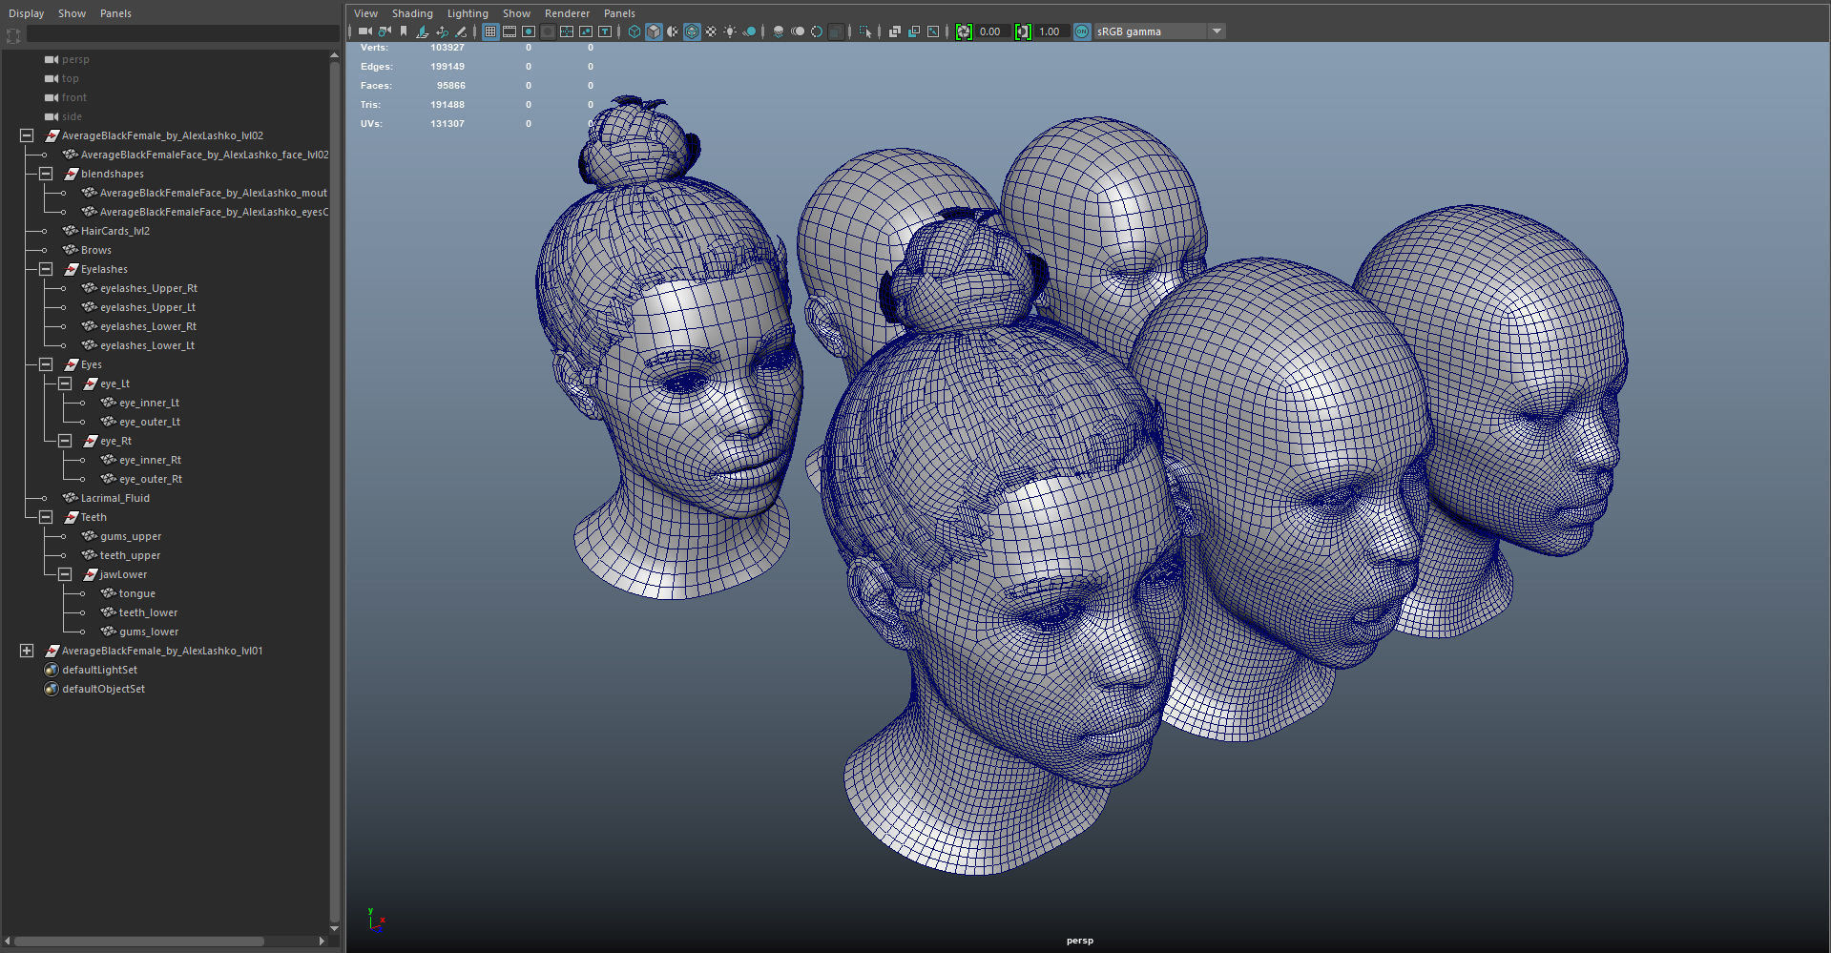This screenshot has width=1831, height=953.
Task: Toggle the Safe Title overlay
Action: (x=605, y=31)
